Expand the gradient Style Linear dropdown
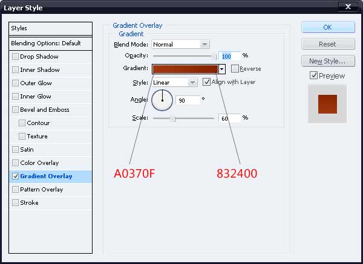The width and height of the screenshot is (363, 264). point(175,82)
